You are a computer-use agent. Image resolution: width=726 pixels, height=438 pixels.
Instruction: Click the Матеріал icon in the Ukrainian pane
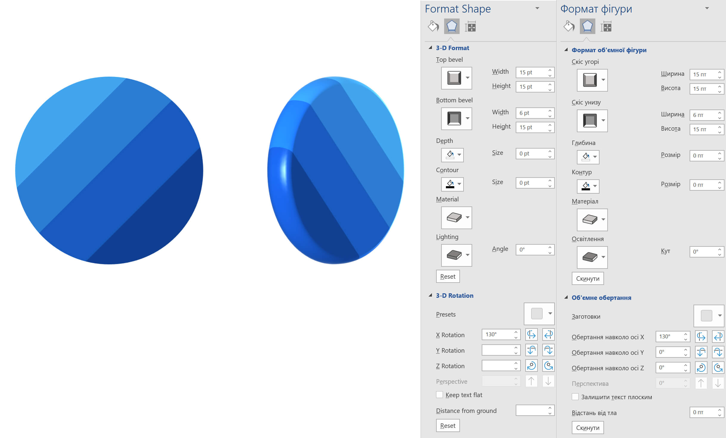pos(590,220)
